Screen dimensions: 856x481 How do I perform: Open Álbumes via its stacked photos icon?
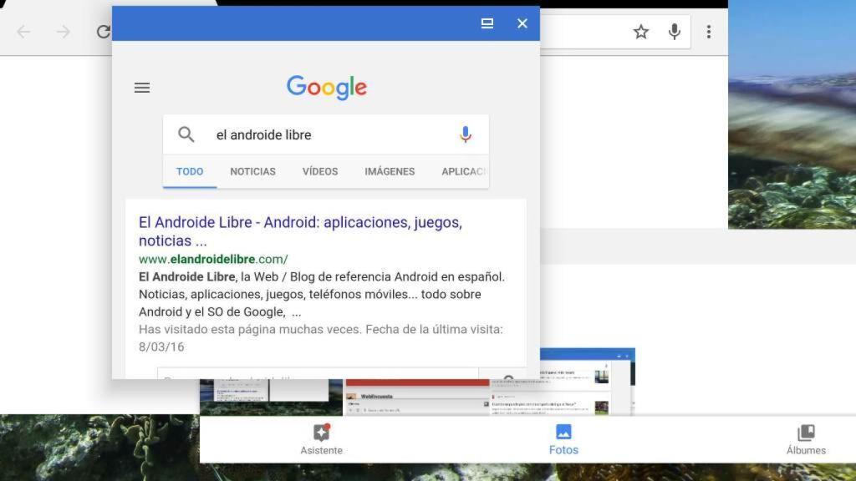(x=806, y=432)
